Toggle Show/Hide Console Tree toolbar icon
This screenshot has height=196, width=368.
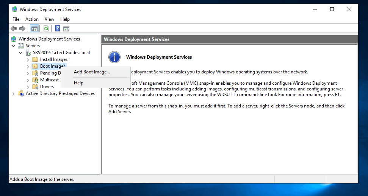pos(34,29)
